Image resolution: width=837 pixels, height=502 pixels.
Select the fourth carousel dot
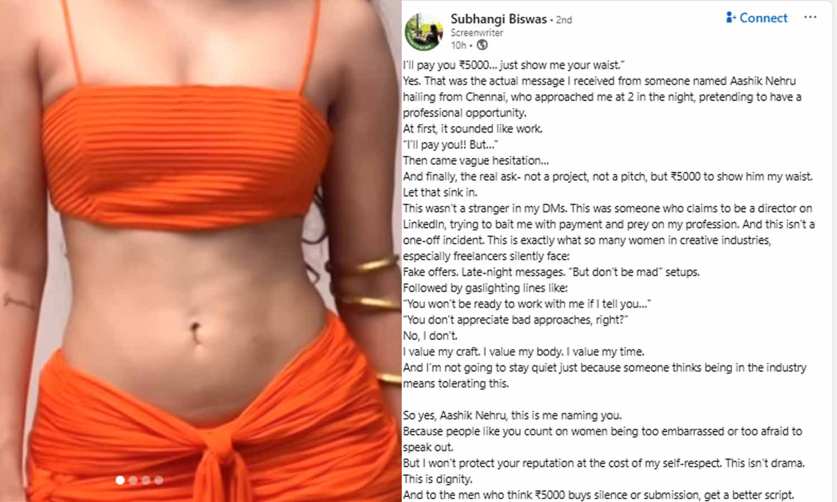158,480
